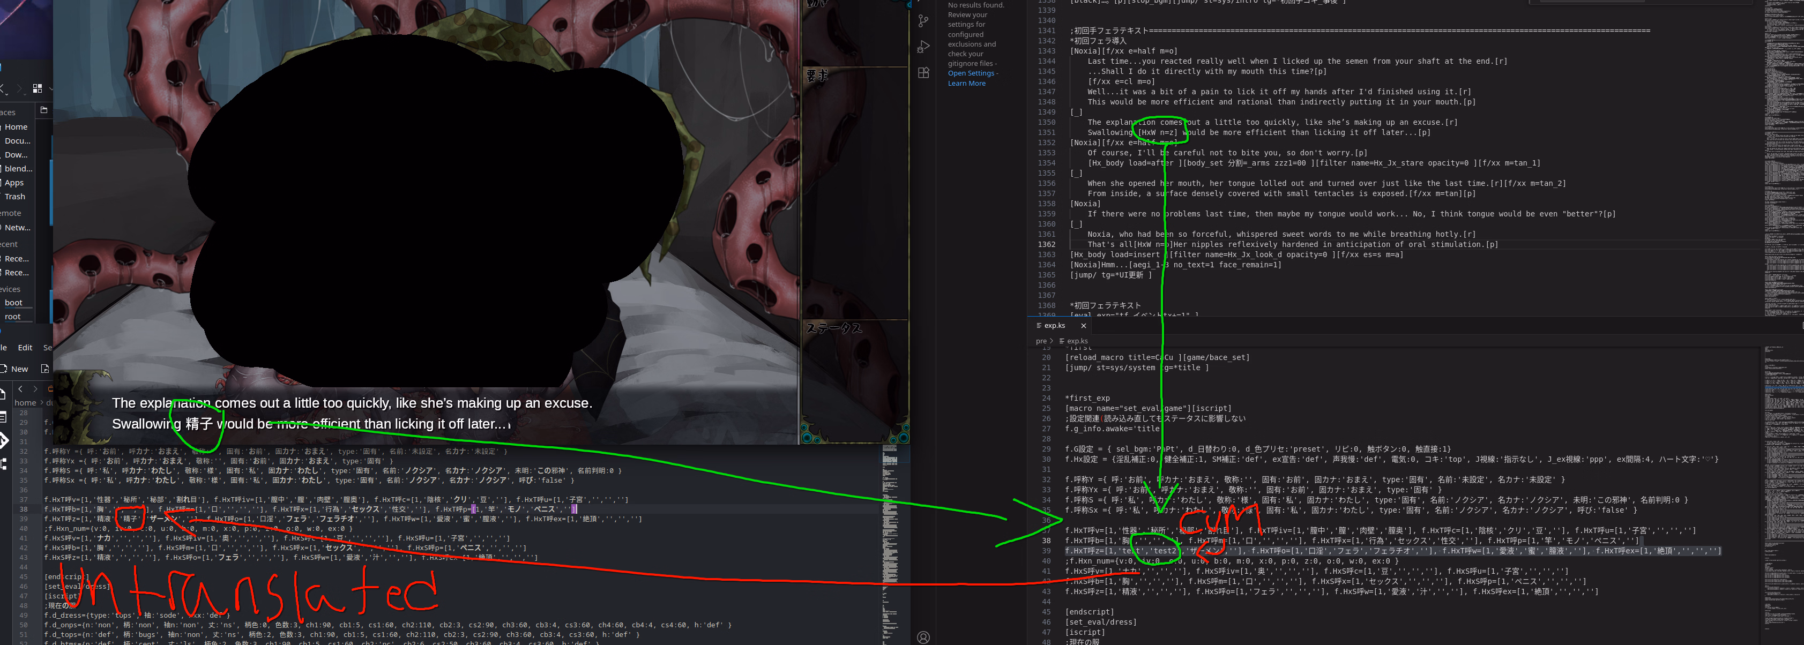Click the [set_eval/dress] line in right editor
This screenshot has width=1804, height=645.
(x=1101, y=622)
